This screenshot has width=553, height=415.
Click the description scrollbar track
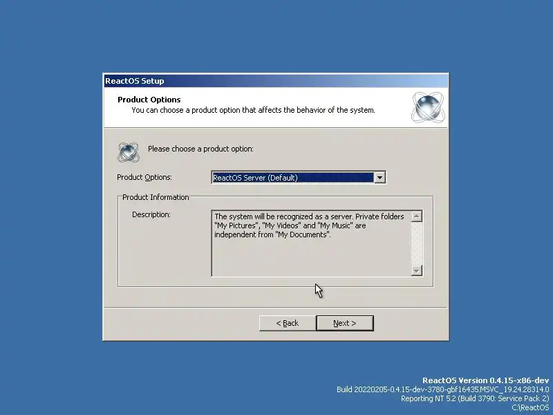[417, 243]
